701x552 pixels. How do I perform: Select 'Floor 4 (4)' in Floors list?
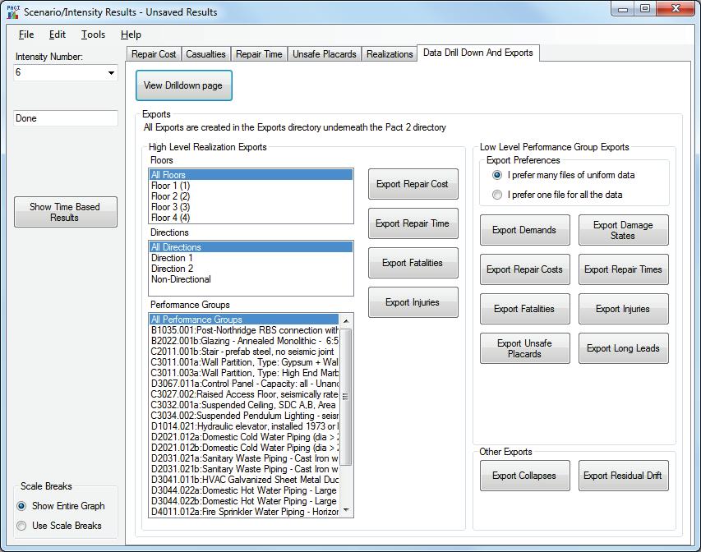coord(251,218)
